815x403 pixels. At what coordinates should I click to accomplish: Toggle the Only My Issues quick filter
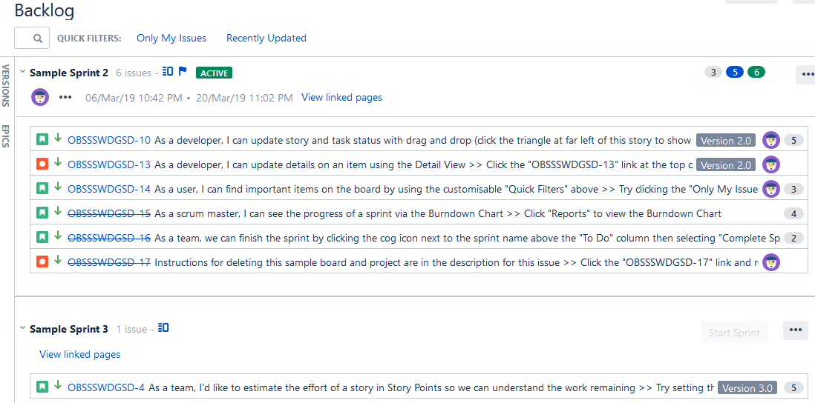[x=171, y=38]
